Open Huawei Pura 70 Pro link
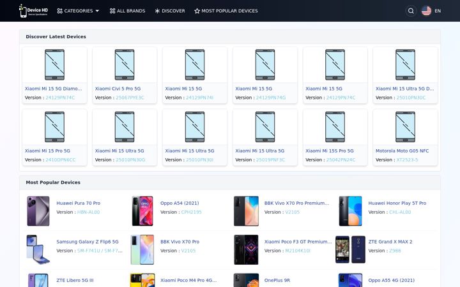This screenshot has height=287, width=460. 79,203
